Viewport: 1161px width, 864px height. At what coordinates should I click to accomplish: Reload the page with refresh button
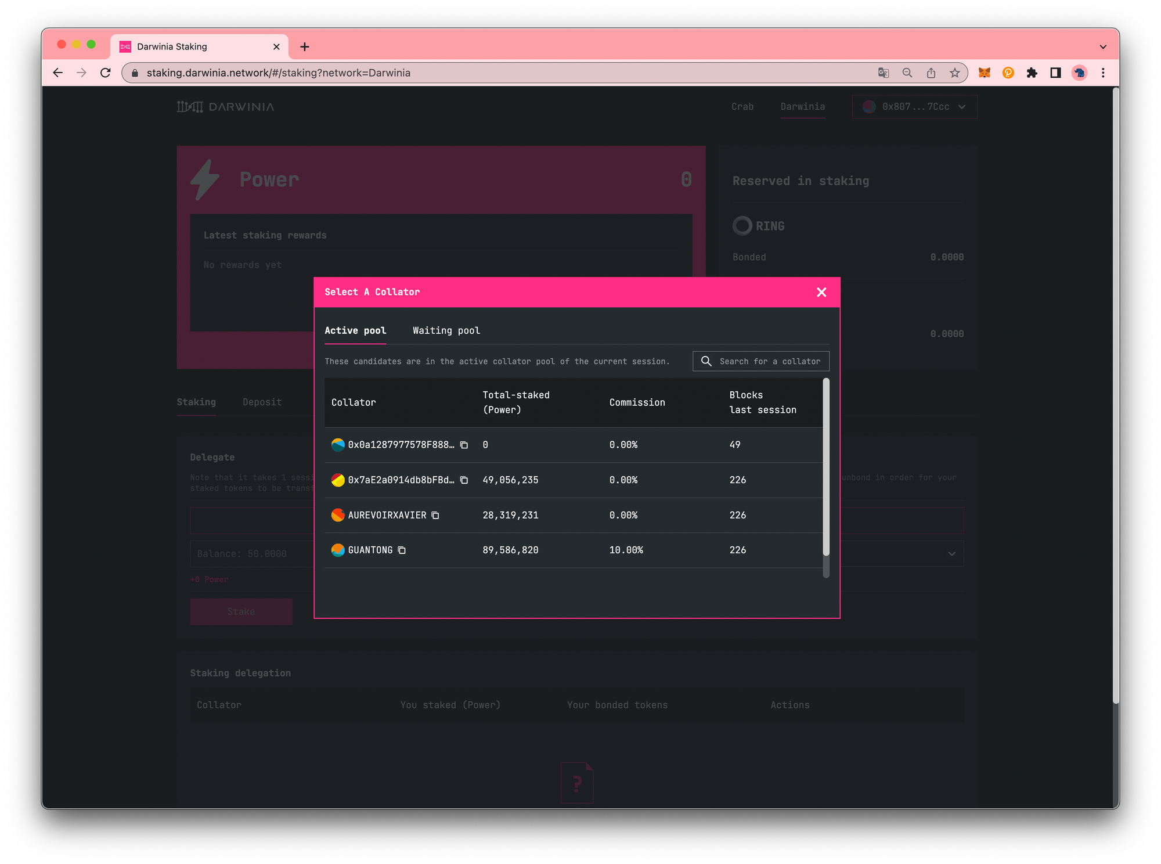(x=106, y=73)
